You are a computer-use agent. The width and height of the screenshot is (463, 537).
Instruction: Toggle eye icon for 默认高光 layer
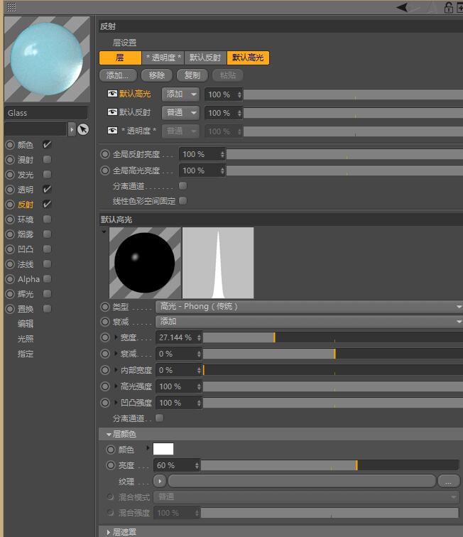(112, 94)
